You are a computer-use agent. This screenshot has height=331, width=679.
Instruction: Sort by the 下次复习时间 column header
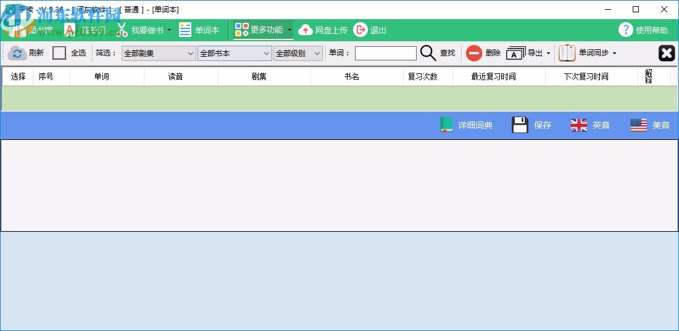(x=591, y=76)
